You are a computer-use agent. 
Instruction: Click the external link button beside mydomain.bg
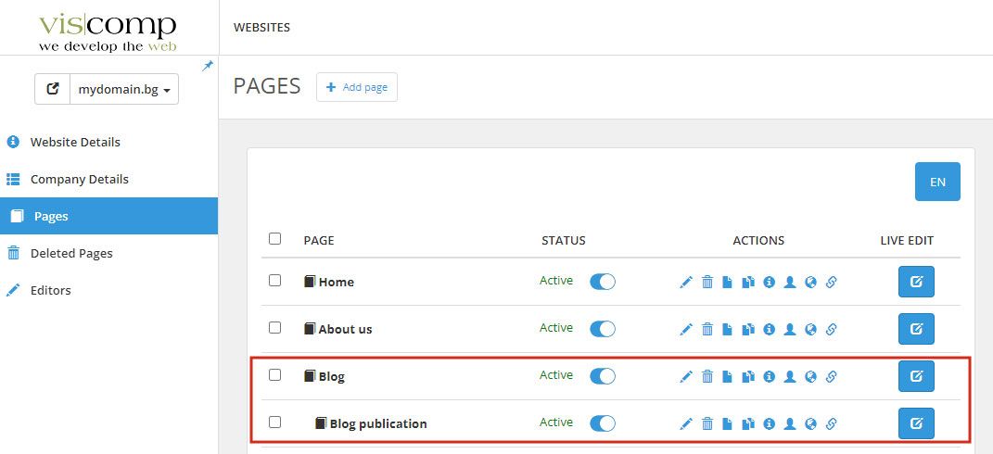pyautogui.click(x=53, y=90)
